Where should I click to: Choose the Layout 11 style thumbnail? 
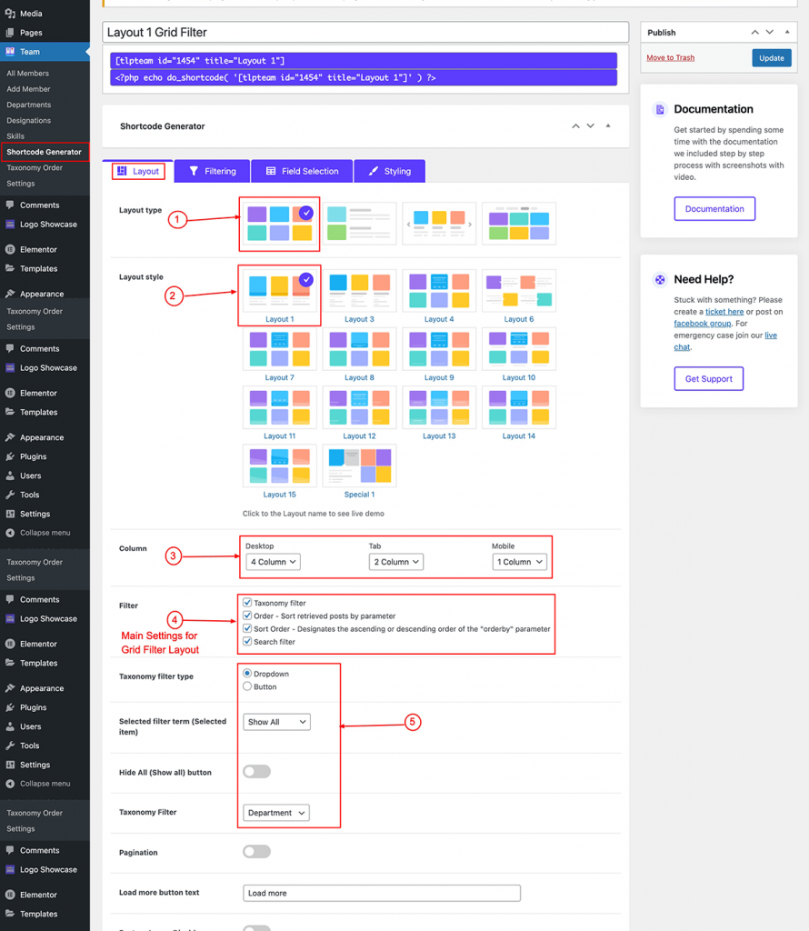click(279, 407)
